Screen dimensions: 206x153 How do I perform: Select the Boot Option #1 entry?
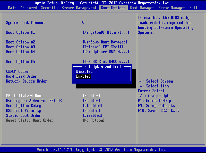click(20, 32)
